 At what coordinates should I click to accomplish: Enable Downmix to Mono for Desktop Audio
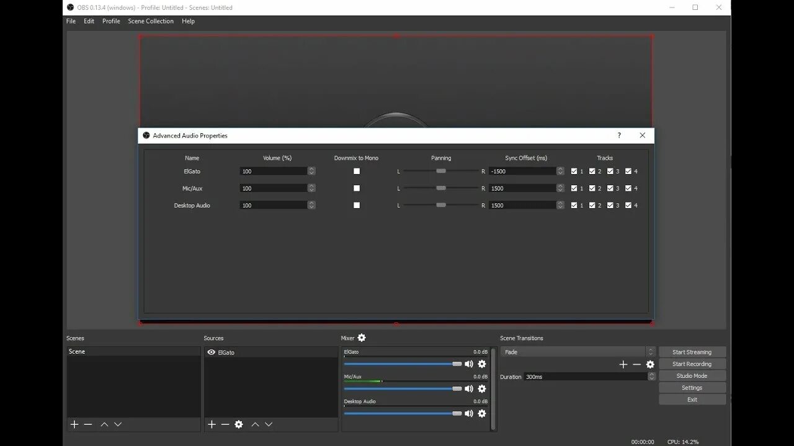tap(357, 205)
